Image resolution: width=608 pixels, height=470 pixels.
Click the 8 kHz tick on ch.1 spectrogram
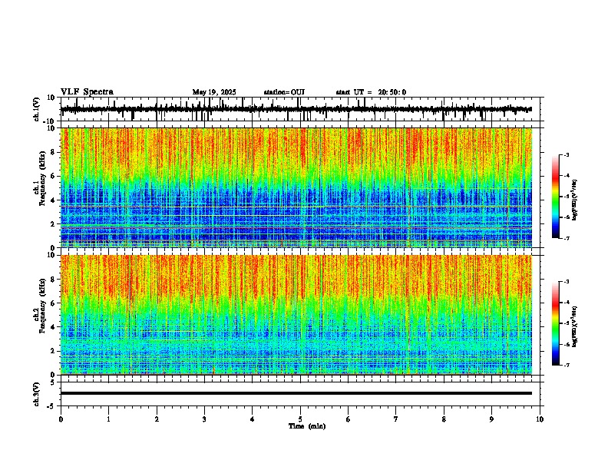(x=54, y=152)
